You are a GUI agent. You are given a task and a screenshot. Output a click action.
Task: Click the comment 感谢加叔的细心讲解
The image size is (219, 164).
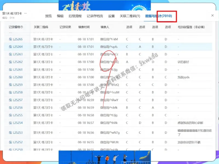coord(190,123)
